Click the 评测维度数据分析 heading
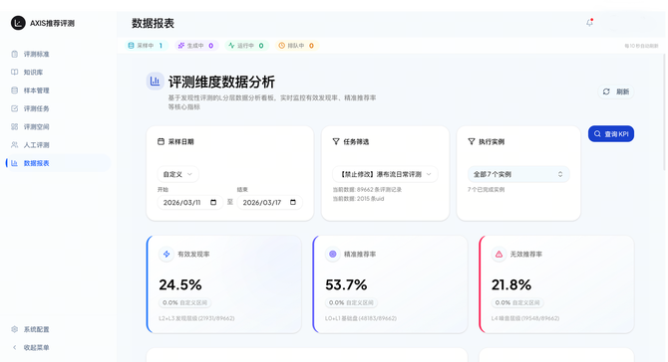The image size is (668, 362). point(221,82)
